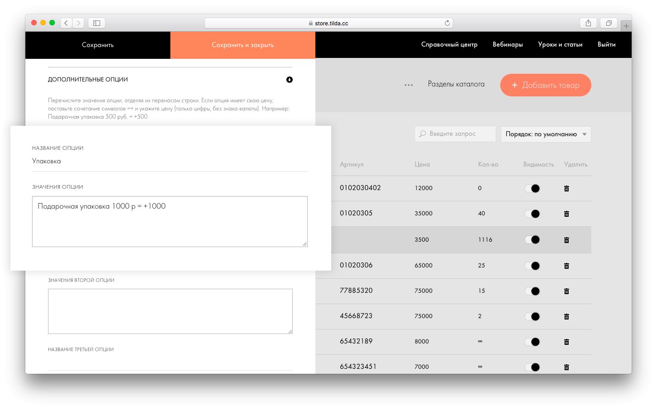Click the store.tilda.cc address bar
Viewport: 657px width, 410px height.
pyautogui.click(x=328, y=23)
